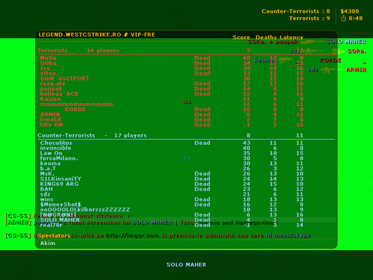Click the Deaths column header

click(266, 37)
